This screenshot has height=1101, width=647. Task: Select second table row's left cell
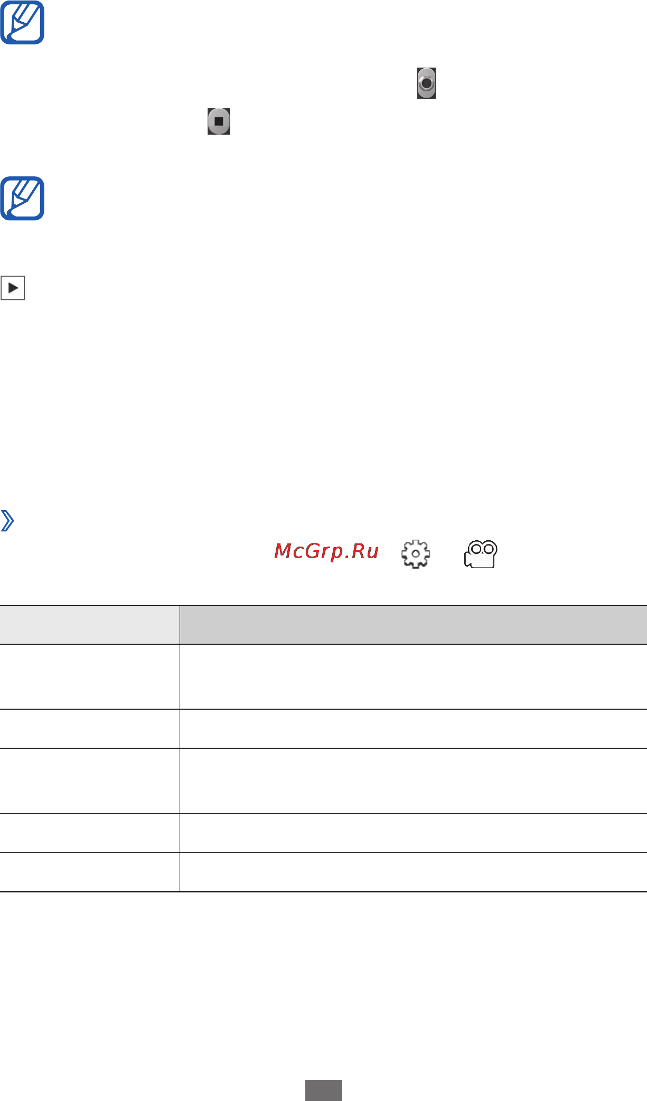point(90,729)
